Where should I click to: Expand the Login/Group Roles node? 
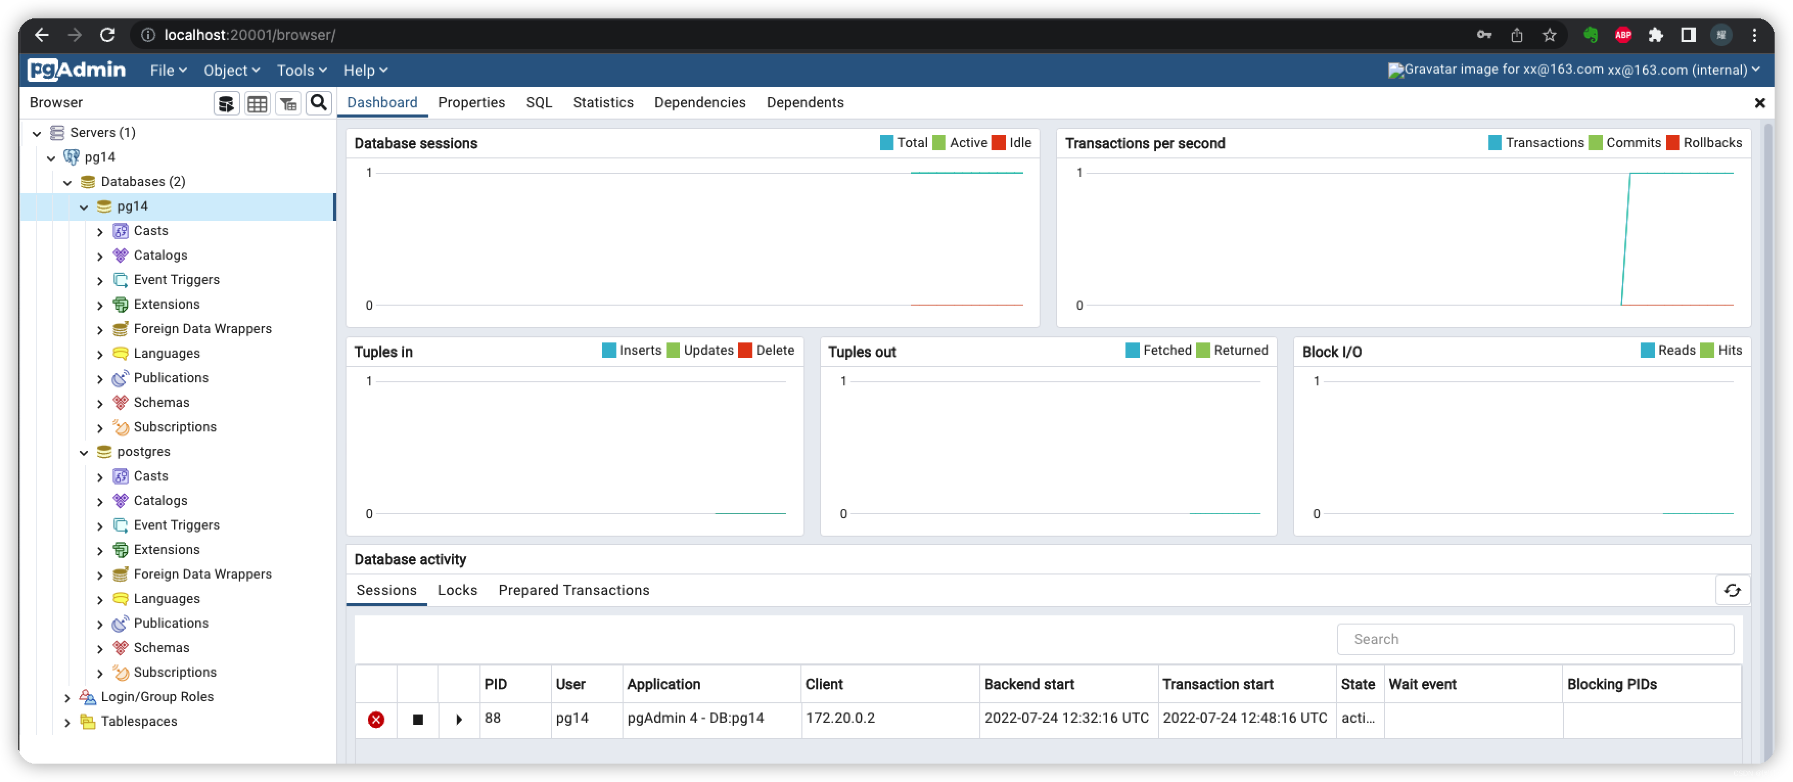[70, 696]
